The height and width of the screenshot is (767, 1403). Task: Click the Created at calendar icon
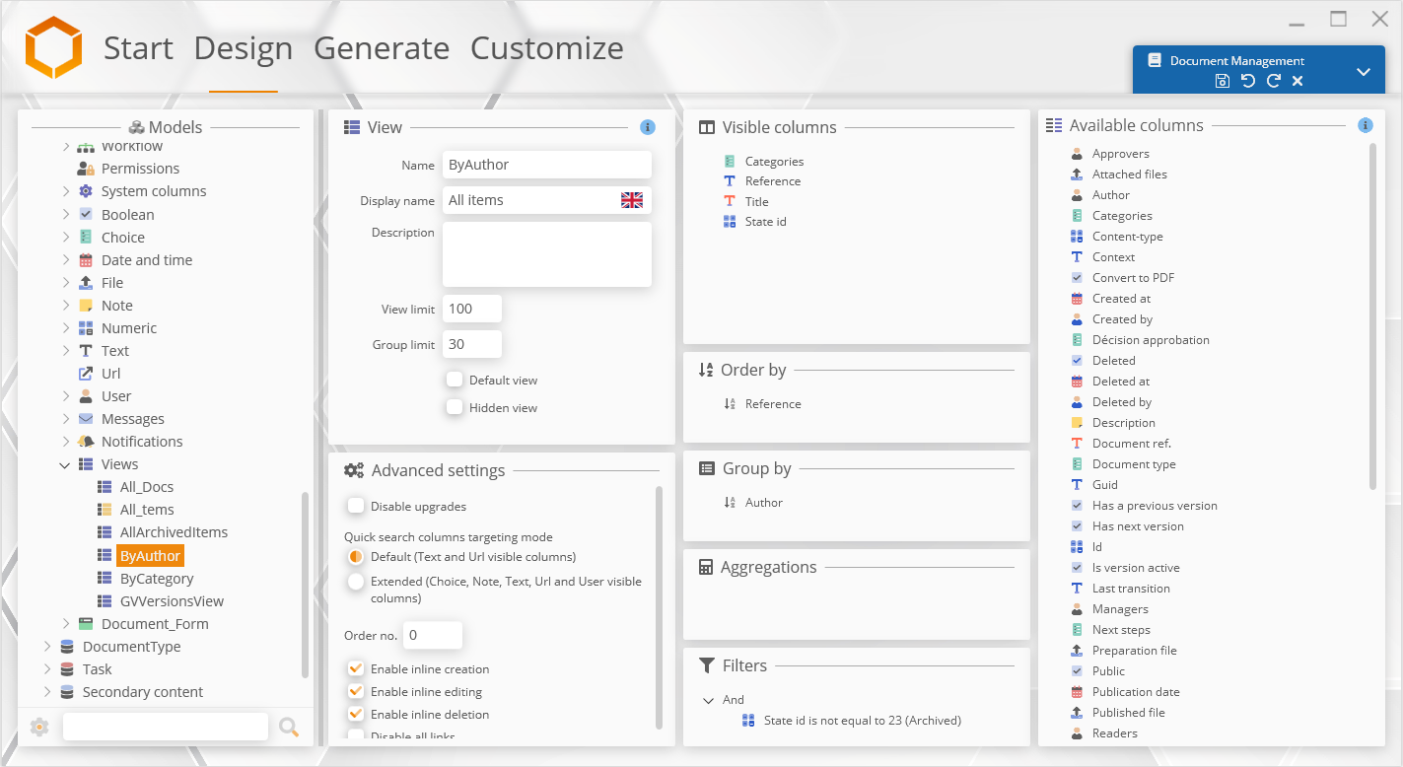[1078, 299]
